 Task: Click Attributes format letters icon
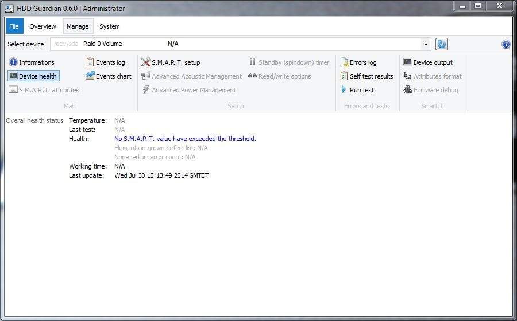408,76
